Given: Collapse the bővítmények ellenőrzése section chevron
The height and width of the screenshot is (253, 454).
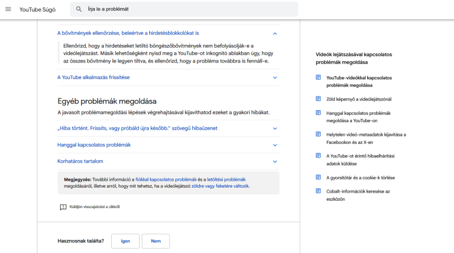Looking at the screenshot, I should pyautogui.click(x=275, y=34).
